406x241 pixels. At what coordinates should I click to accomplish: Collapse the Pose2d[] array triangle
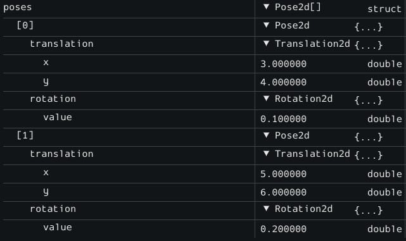266,7
